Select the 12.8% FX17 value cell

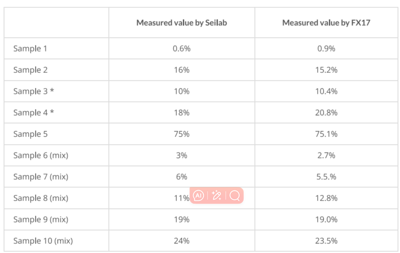point(328,198)
